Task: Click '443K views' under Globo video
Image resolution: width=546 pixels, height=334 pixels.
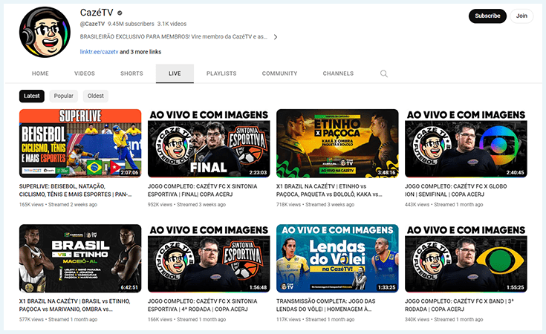Action: [417, 205]
